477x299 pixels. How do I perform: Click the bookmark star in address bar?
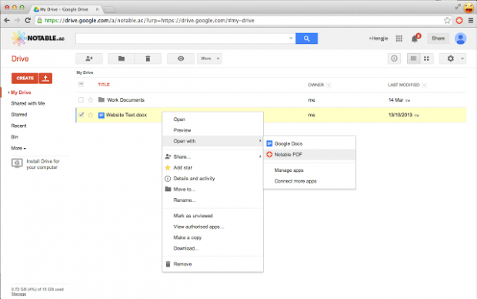pos(447,20)
